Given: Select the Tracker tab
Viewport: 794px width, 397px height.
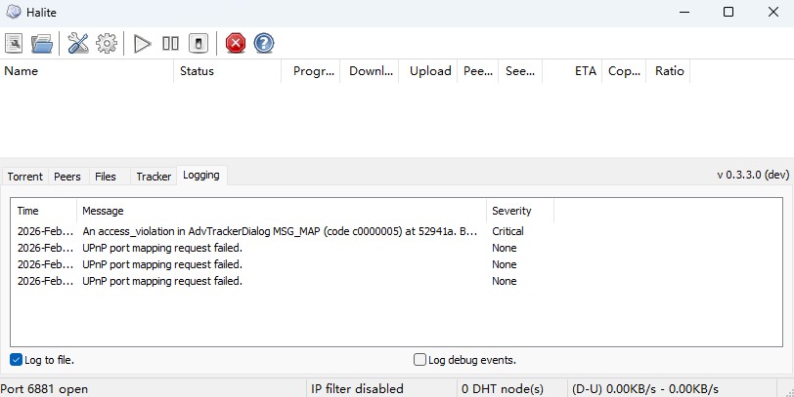Looking at the screenshot, I should point(154,177).
